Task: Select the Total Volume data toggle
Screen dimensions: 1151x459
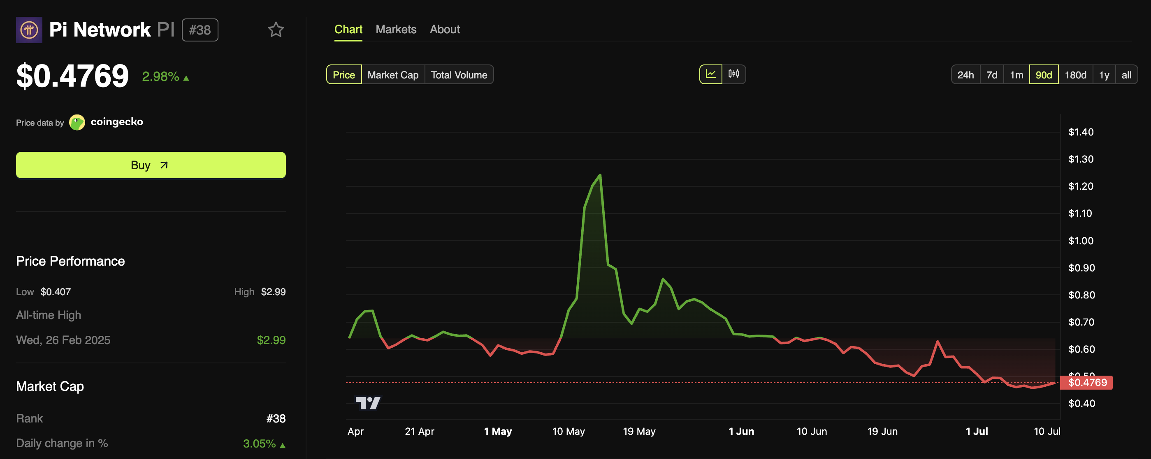Action: pyautogui.click(x=458, y=75)
